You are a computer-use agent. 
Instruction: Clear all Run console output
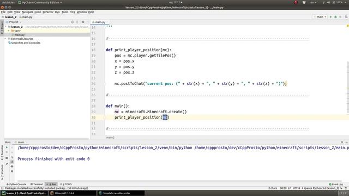pos(12,171)
